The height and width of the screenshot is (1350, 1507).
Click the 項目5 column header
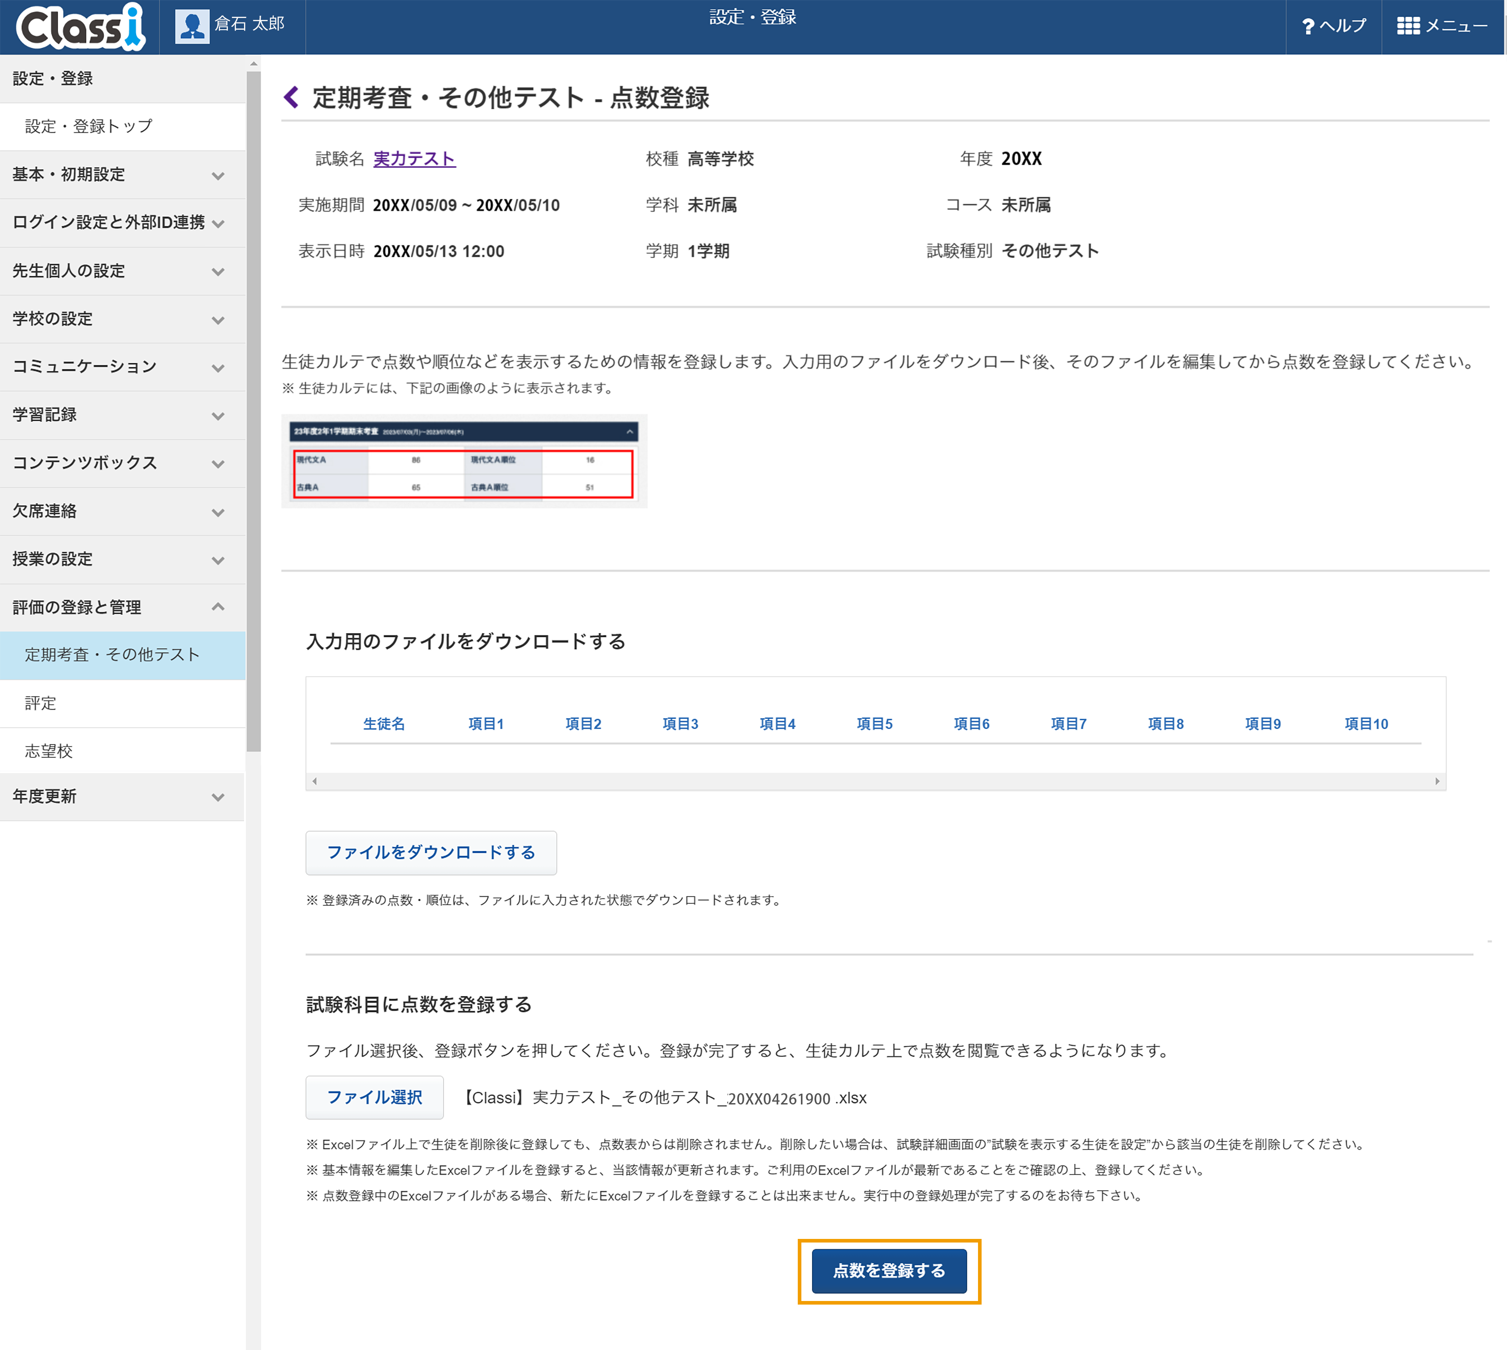875,724
